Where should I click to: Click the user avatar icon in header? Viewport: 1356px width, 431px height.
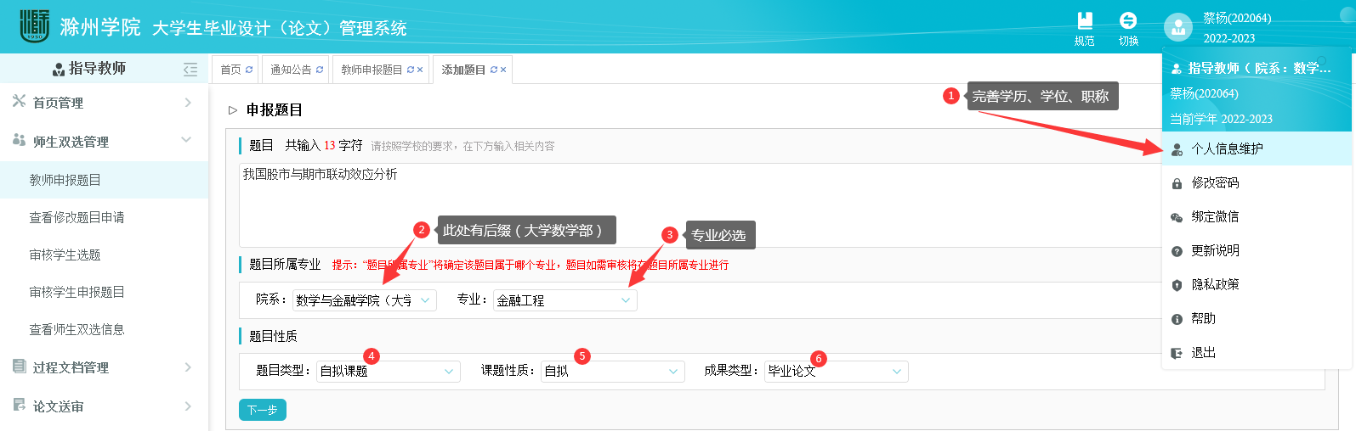tap(1178, 27)
